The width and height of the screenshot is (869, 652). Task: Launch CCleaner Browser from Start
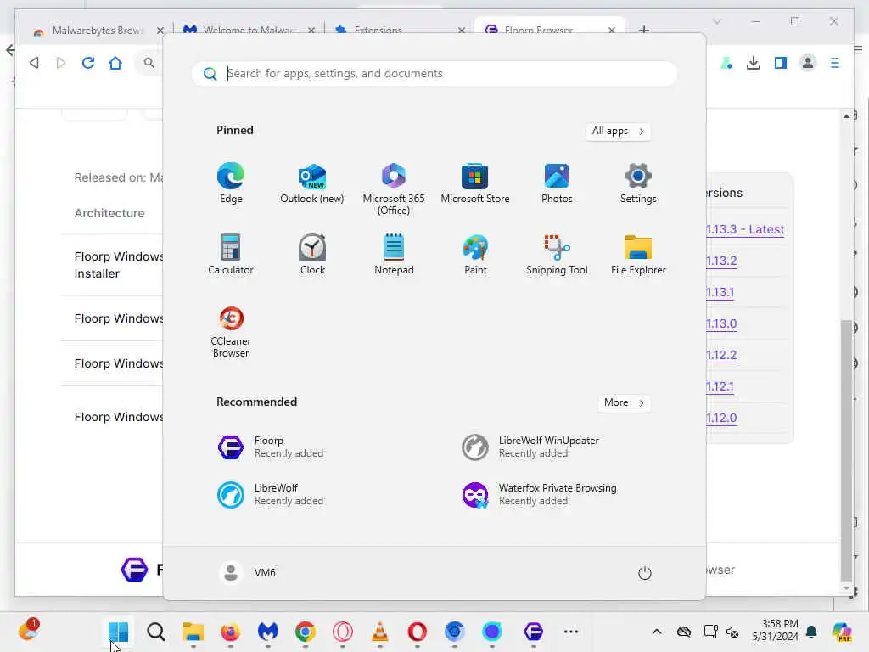click(231, 332)
